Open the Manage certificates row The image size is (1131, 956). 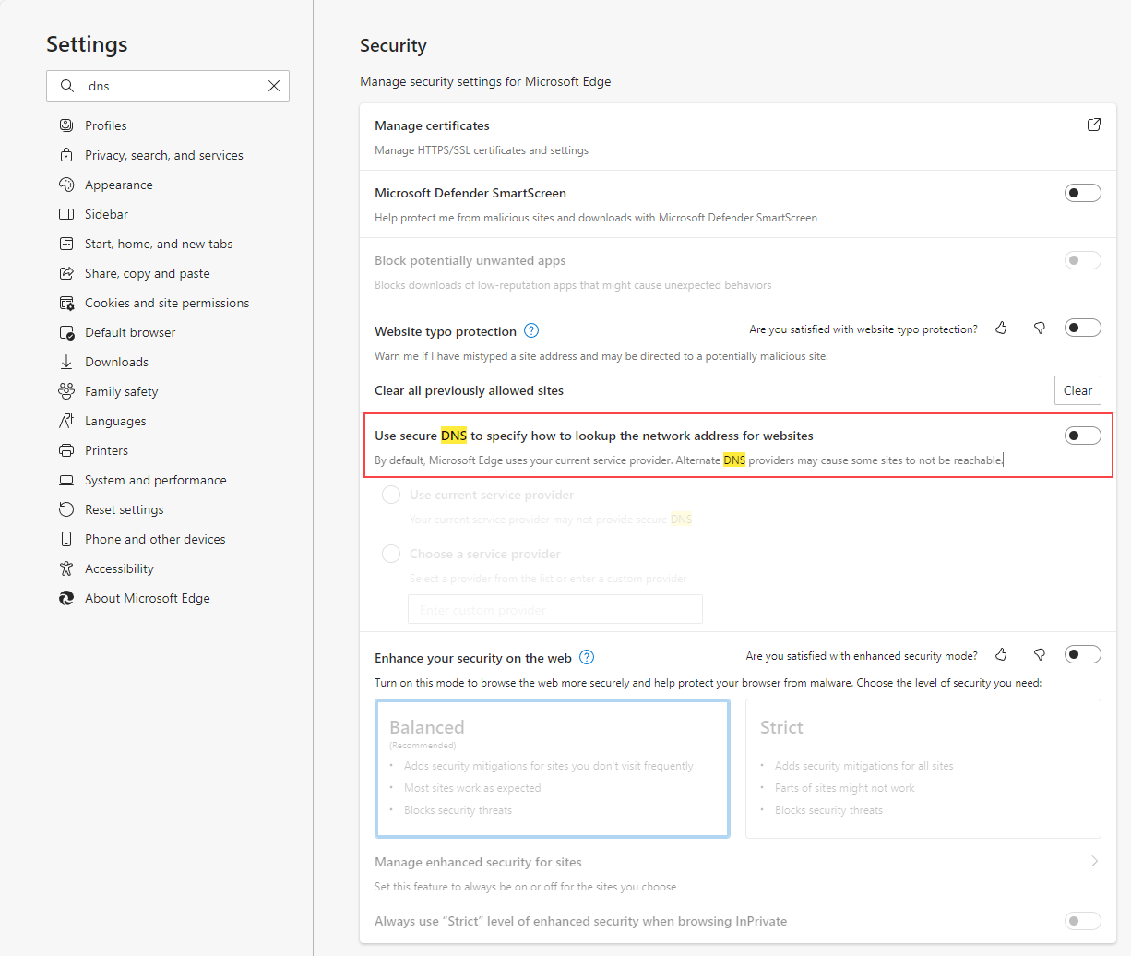pos(738,137)
